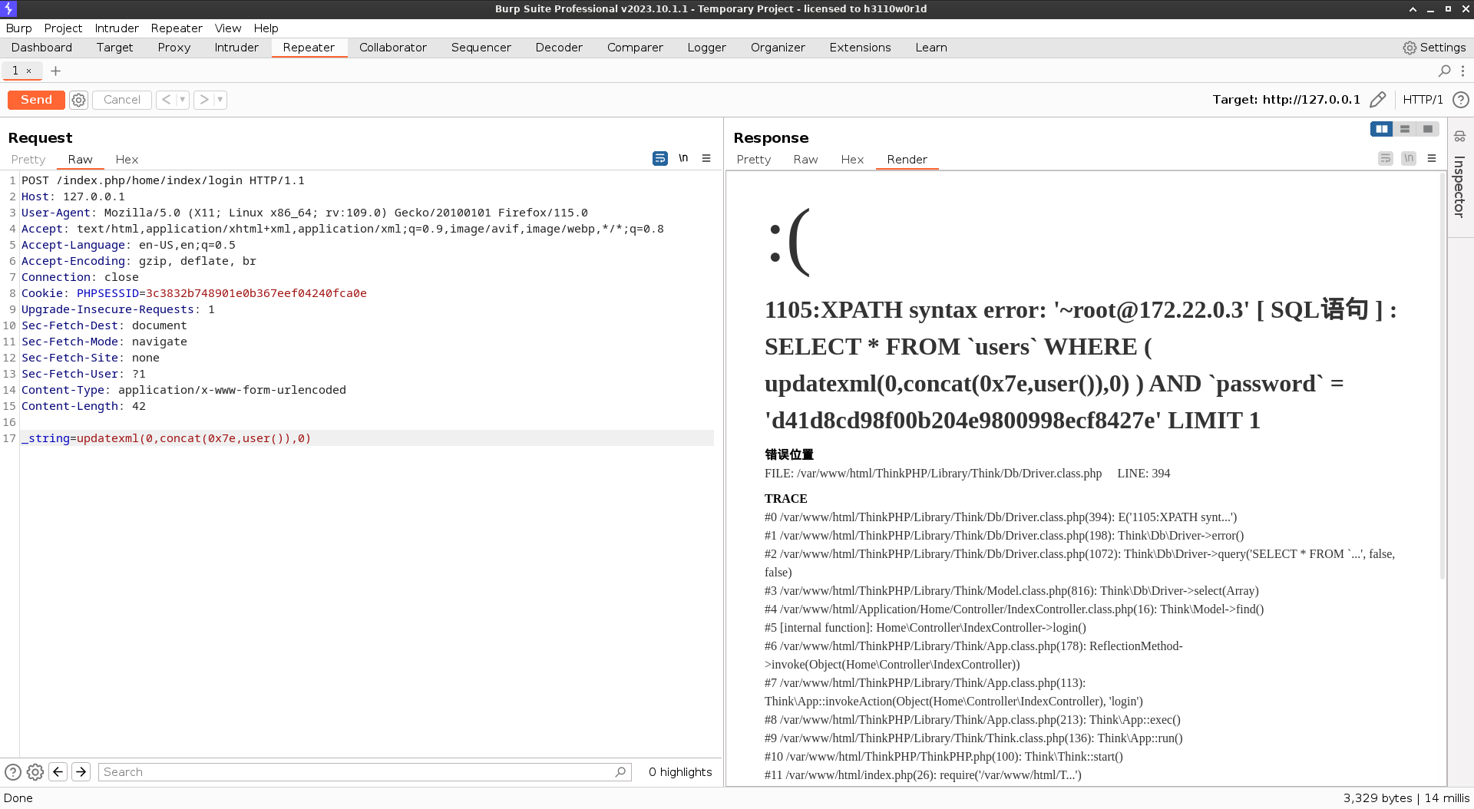Switch to the Dashboard tool tab

[x=41, y=48]
